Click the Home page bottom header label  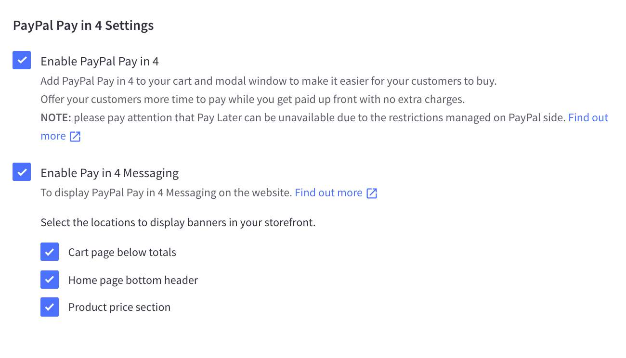(133, 281)
